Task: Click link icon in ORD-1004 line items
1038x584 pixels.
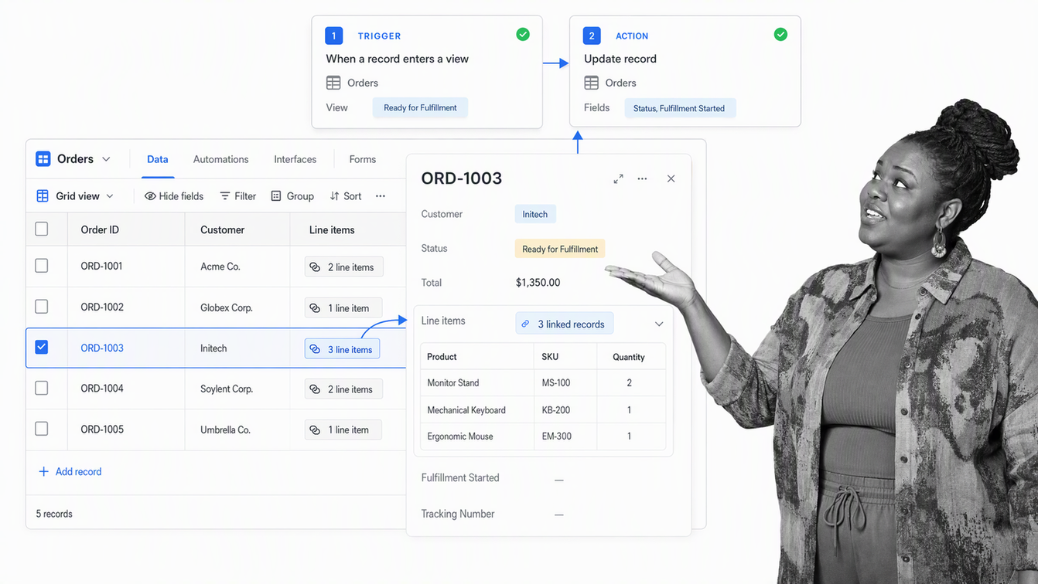Action: tap(315, 389)
